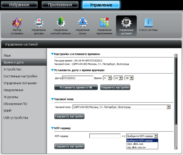
Task: Open the Статус системы info icon
Action: tap(148, 22)
